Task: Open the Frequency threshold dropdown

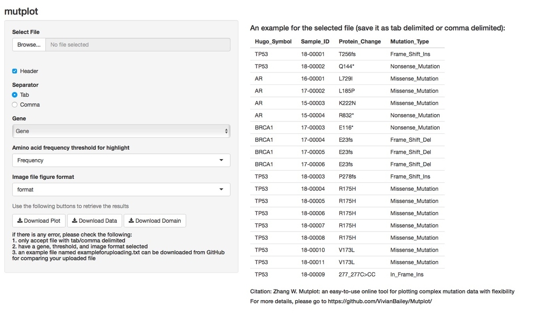Action: (x=121, y=160)
